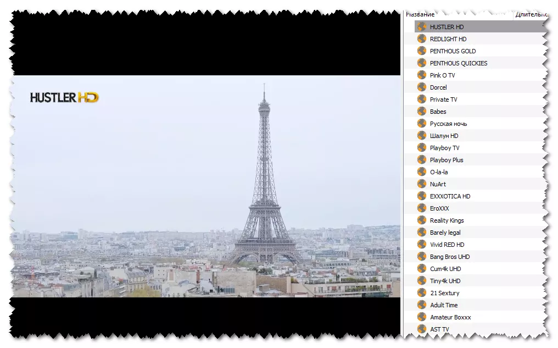The height and width of the screenshot is (348, 558).
Task: Click the globe icon beside O-la-la
Action: [x=422, y=172]
